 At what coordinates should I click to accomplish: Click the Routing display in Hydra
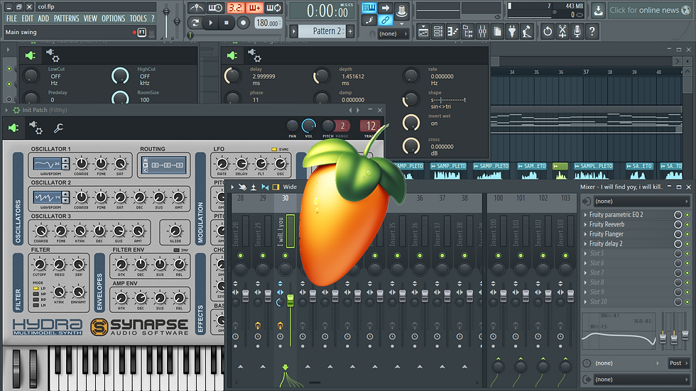click(164, 165)
